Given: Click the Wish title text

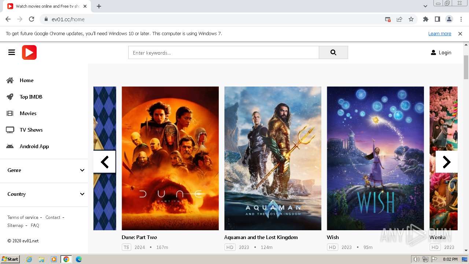Looking at the screenshot, I should [333, 237].
